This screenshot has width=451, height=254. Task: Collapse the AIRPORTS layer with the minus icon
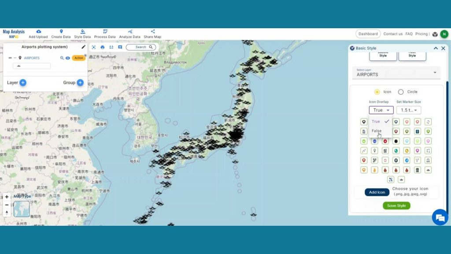click(x=15, y=58)
